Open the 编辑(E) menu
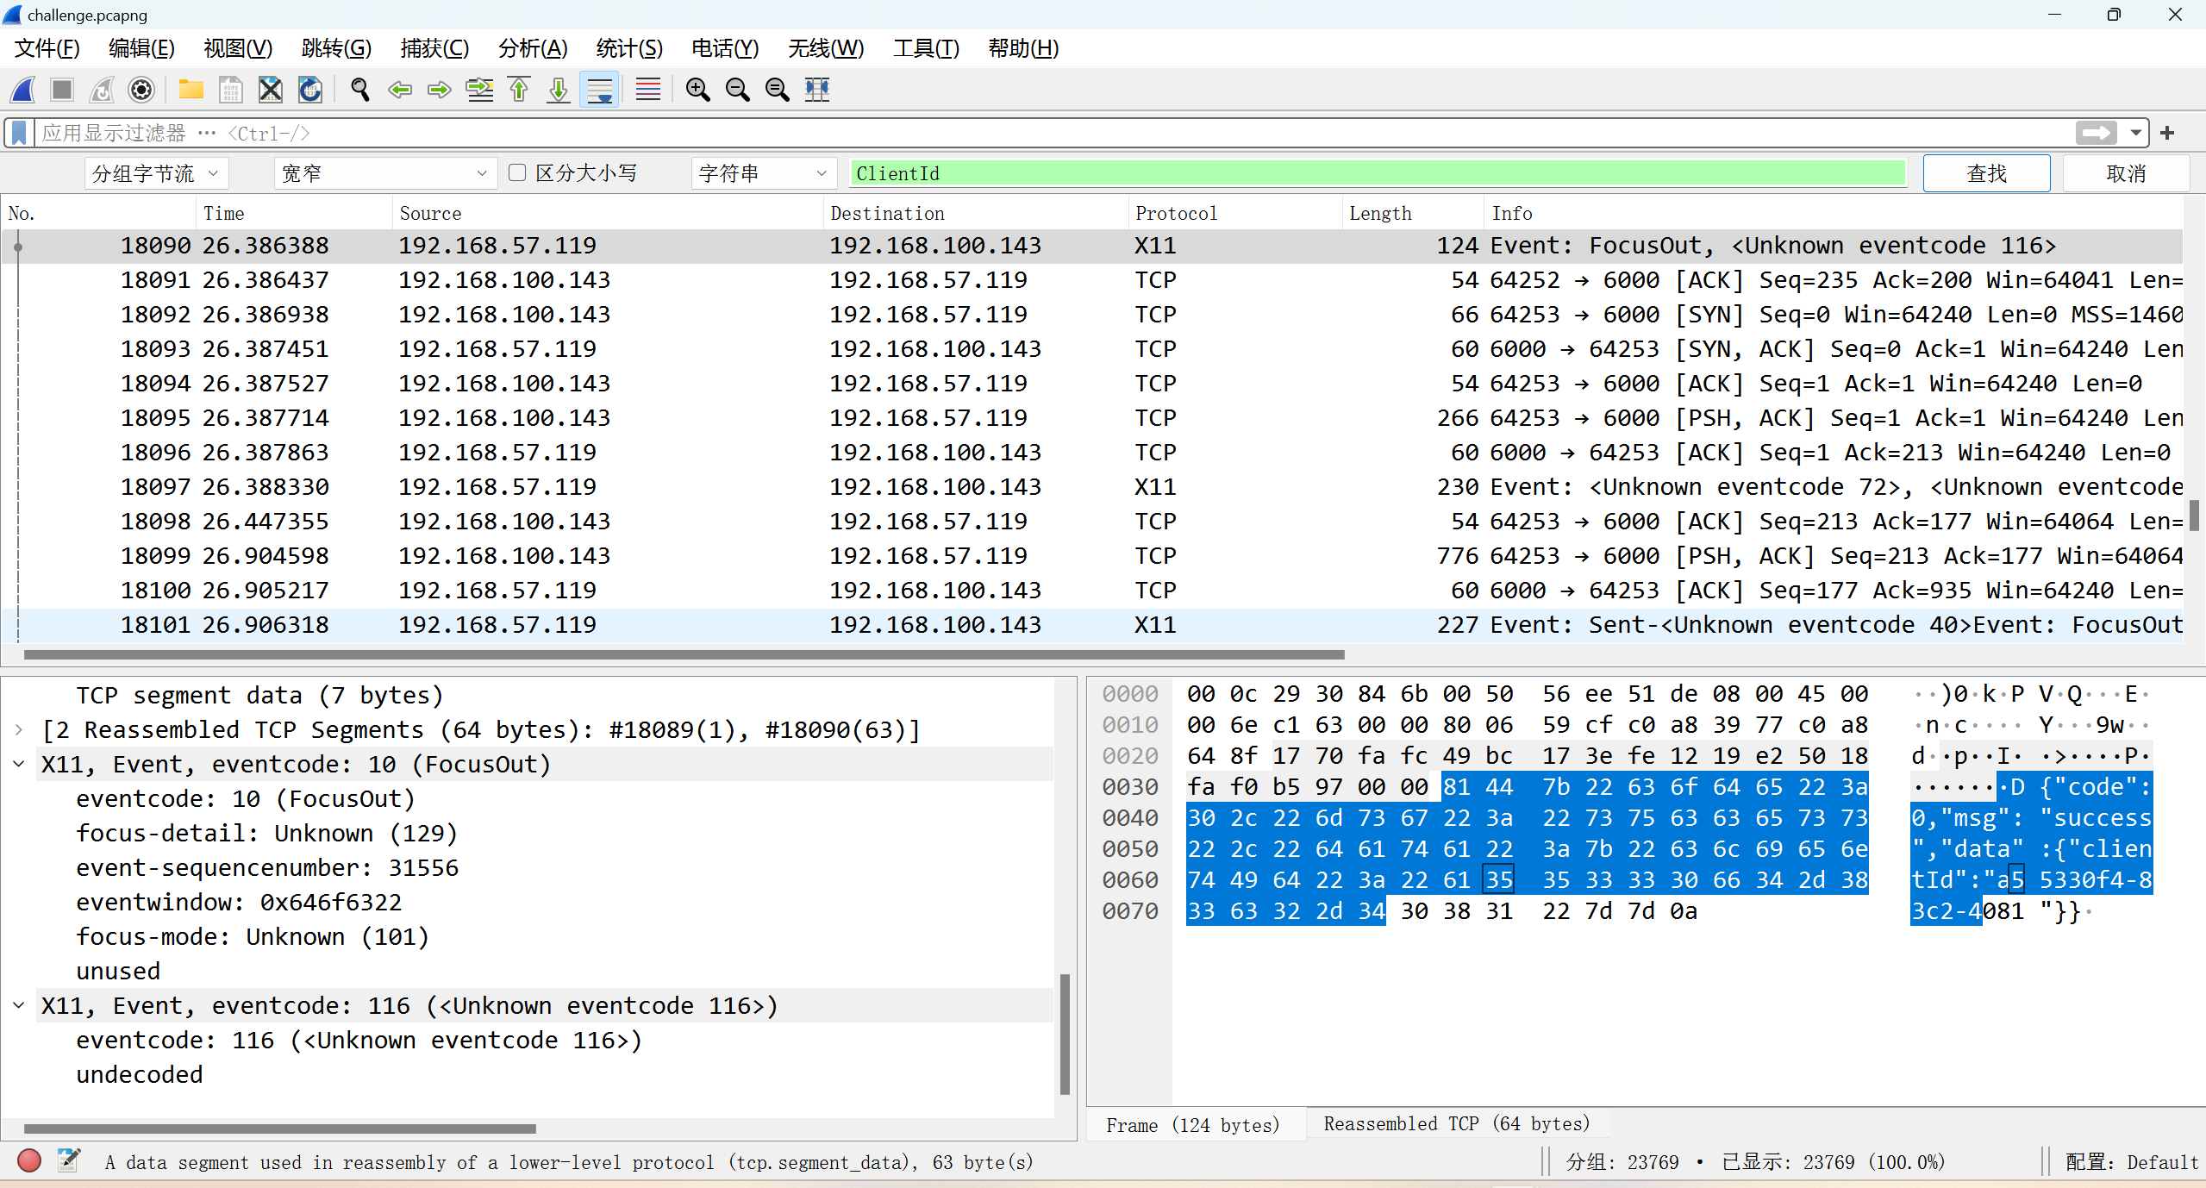 pos(141,48)
